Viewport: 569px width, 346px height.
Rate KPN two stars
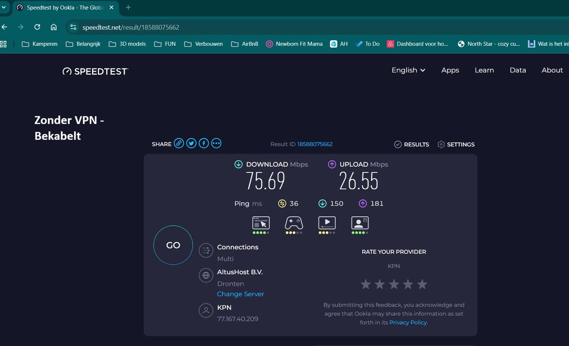(380, 284)
